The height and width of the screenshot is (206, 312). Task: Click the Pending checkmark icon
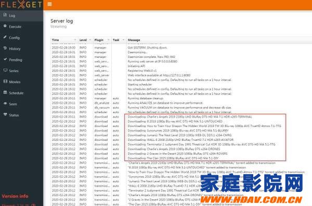(x=5, y=59)
